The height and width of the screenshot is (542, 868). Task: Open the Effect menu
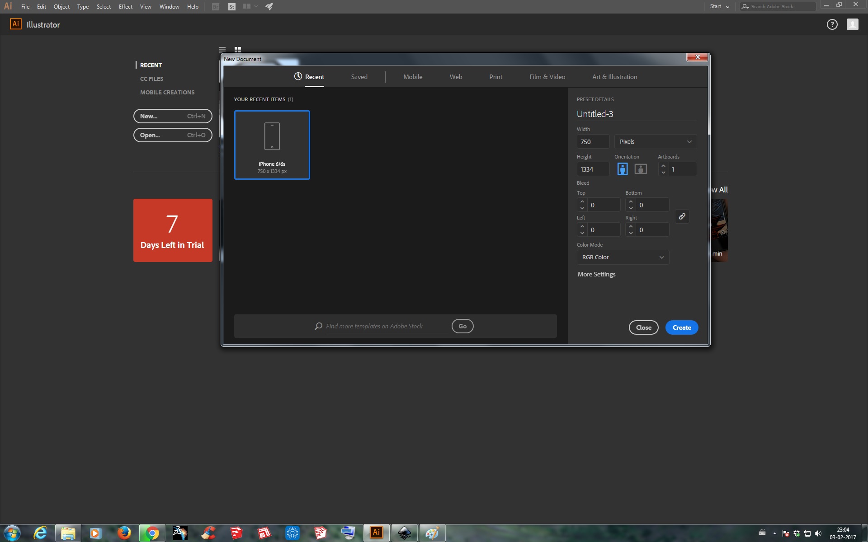(126, 7)
